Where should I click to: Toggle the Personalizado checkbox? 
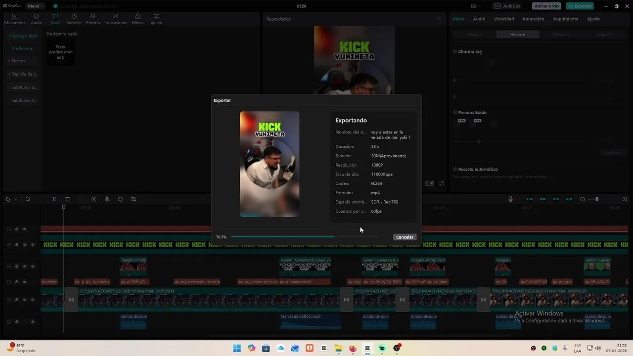coord(455,113)
